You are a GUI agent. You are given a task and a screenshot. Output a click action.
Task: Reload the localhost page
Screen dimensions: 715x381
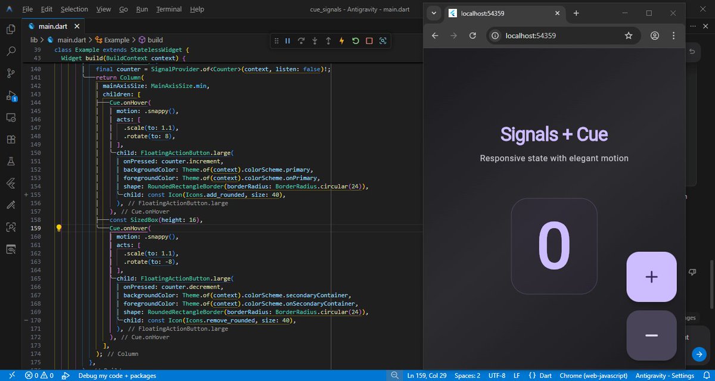473,36
